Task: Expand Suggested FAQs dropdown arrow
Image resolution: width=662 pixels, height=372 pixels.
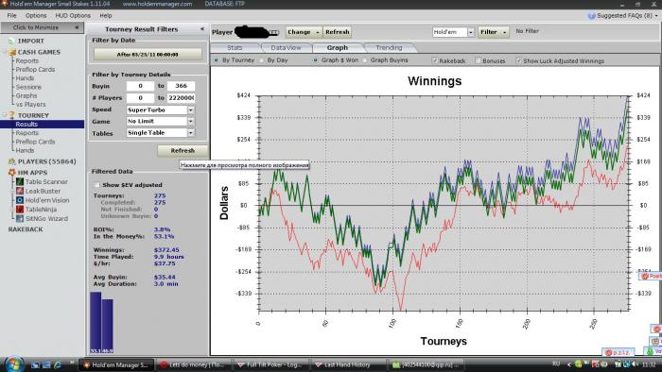Action: coord(656,16)
